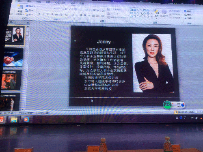Click thumbnail pane scrollbar down arrow
The image size is (203, 152).
tap(23, 109)
